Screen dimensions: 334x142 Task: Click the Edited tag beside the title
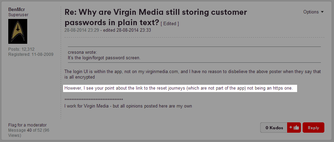170,24
